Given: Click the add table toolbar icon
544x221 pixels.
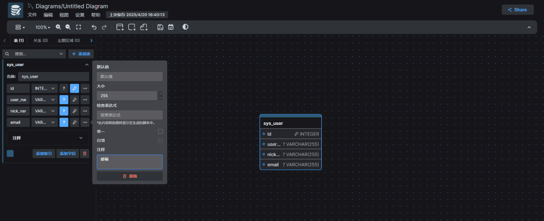Looking at the screenshot, I should coord(120,27).
